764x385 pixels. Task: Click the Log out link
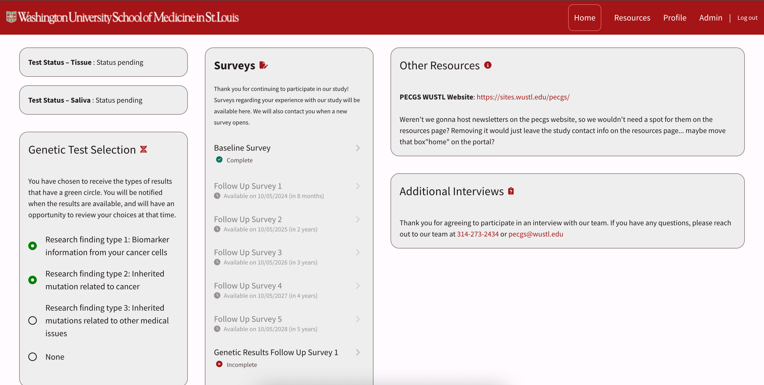click(x=747, y=18)
